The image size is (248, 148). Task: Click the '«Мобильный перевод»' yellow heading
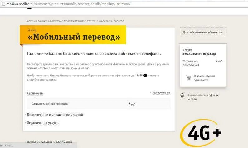click(74, 37)
